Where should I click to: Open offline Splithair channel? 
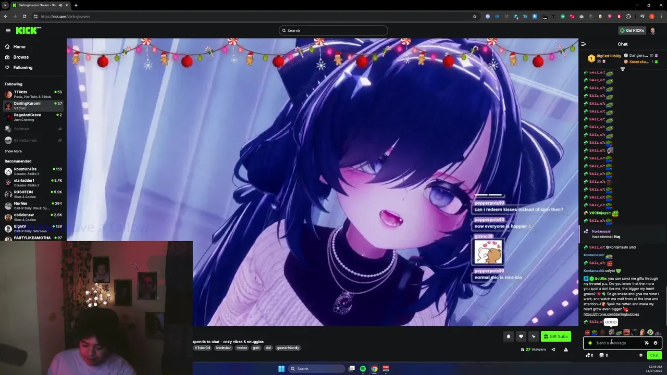coord(33,129)
